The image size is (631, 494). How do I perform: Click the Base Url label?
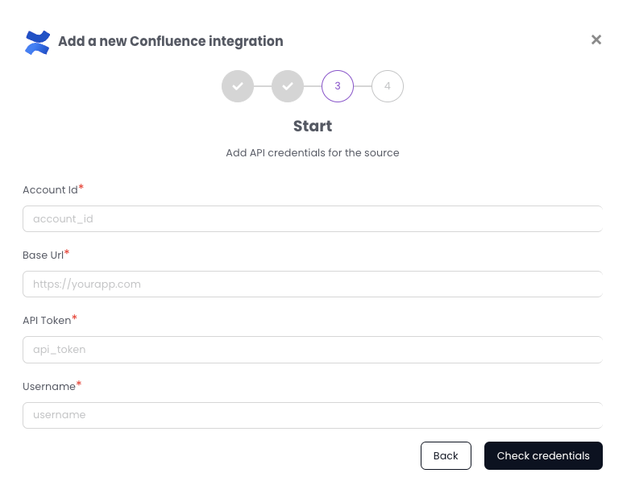[43, 255]
